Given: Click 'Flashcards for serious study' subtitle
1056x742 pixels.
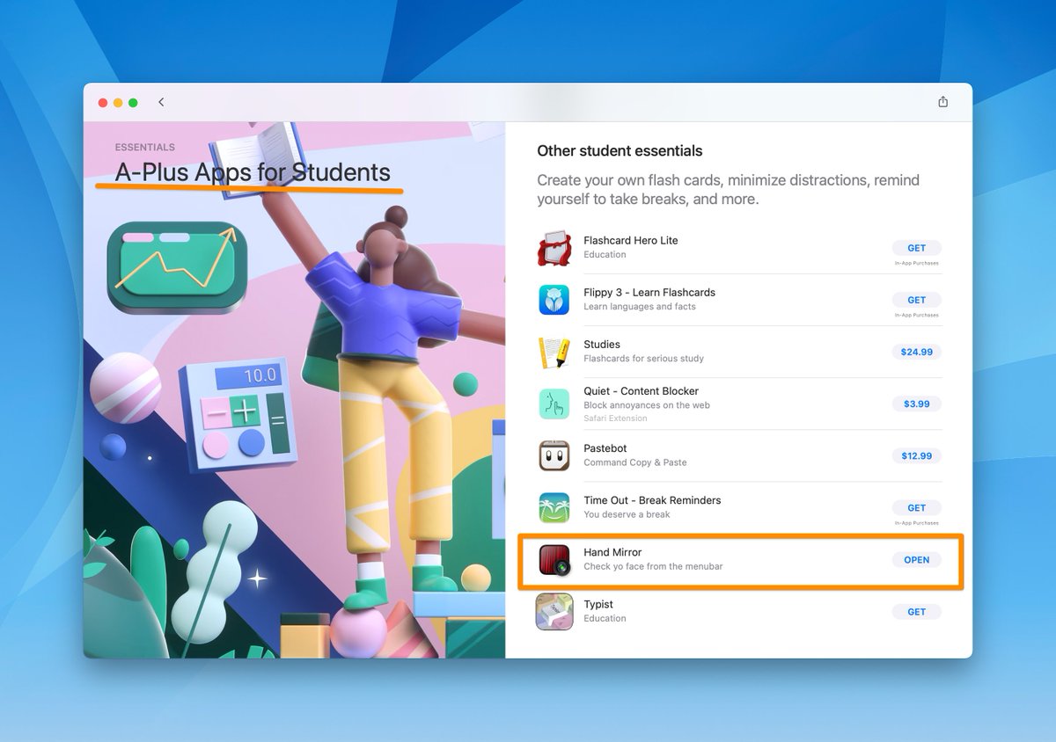Looking at the screenshot, I should tap(644, 359).
